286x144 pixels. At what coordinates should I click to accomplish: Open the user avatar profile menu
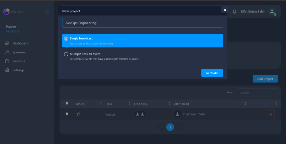272,11
